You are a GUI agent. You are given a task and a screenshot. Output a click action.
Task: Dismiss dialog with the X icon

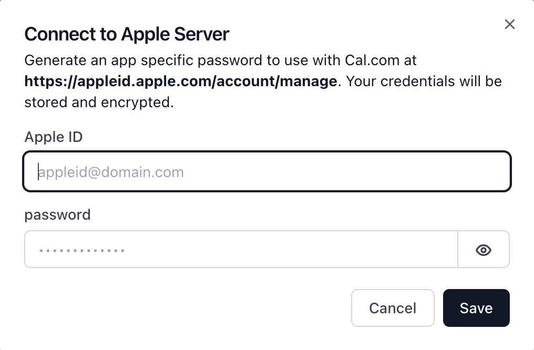[x=509, y=24]
